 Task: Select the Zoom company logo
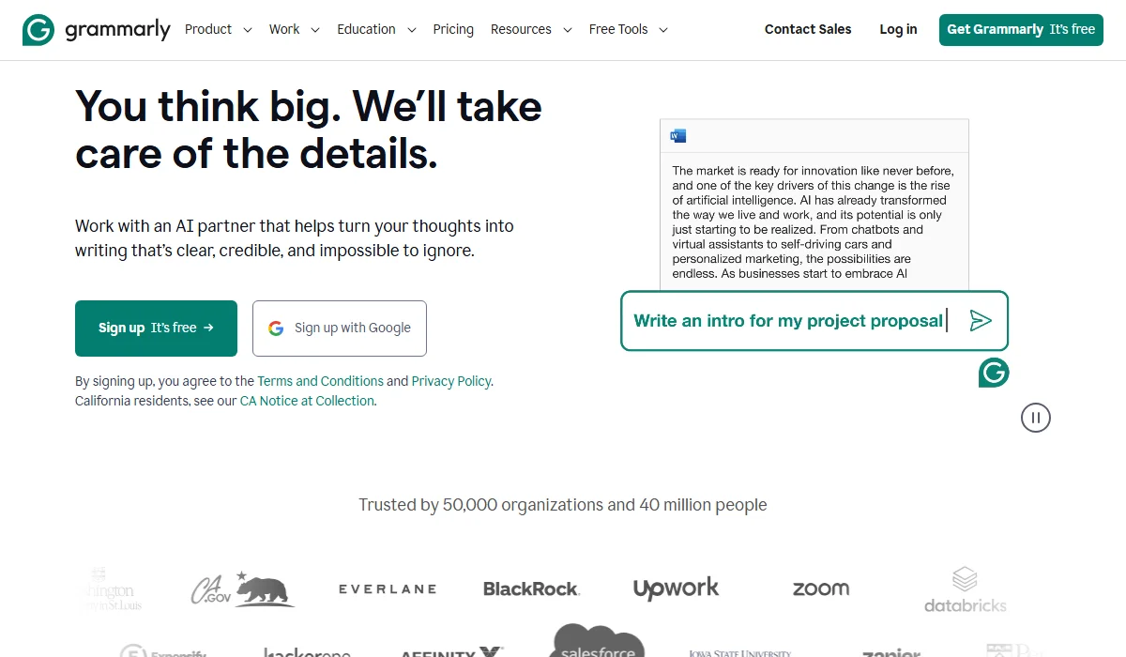click(820, 588)
